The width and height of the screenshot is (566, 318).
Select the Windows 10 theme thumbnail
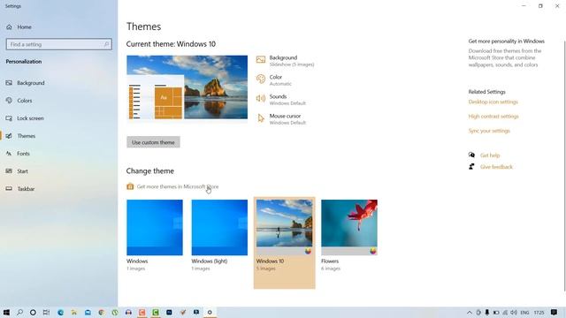pos(285,228)
